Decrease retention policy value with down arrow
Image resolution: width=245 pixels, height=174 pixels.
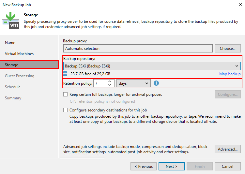[110, 85]
